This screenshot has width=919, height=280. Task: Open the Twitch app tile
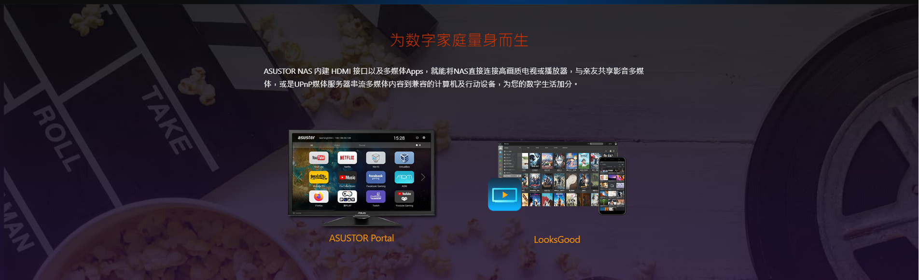click(x=376, y=196)
